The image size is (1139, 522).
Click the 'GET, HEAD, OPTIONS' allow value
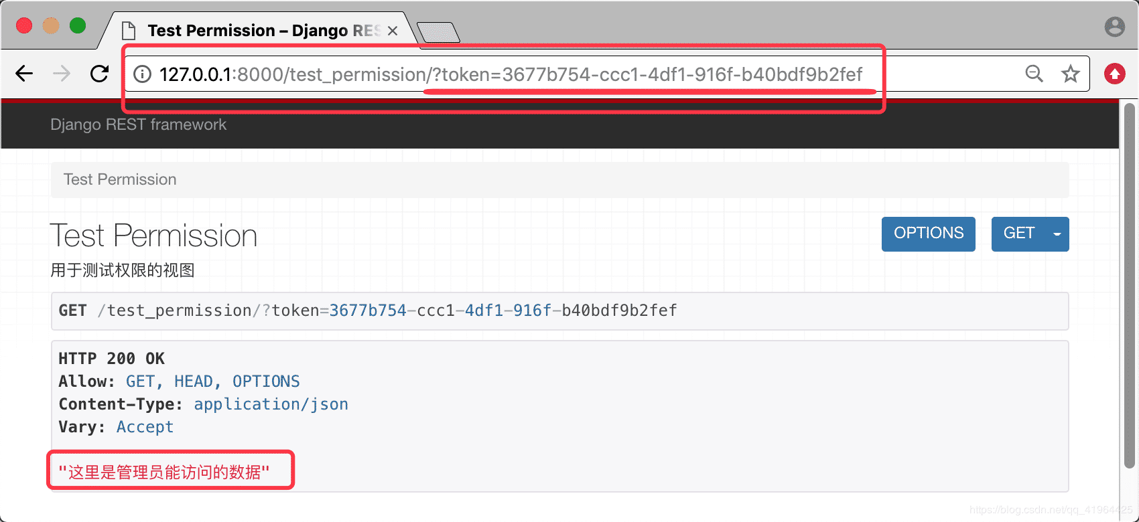click(x=213, y=381)
